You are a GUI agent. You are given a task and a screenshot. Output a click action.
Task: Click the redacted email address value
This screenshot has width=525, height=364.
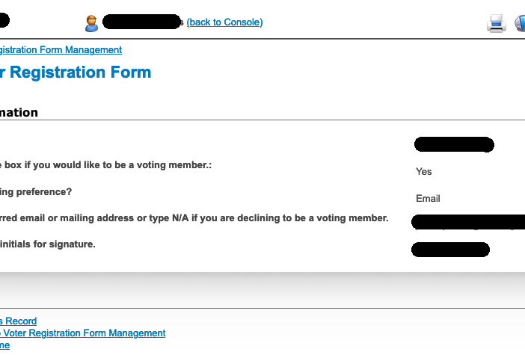(x=468, y=222)
